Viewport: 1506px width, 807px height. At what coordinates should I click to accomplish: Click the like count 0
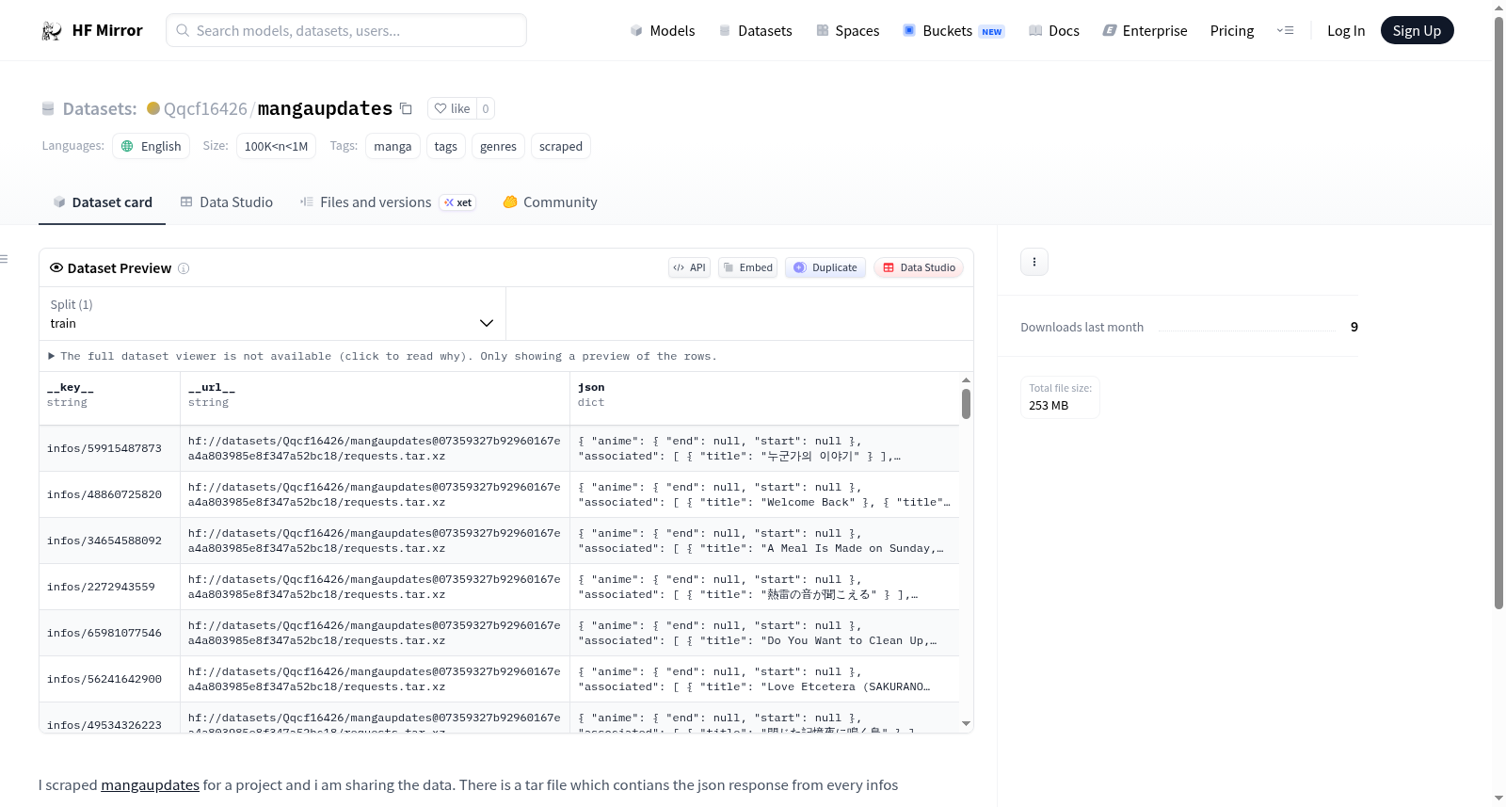tap(486, 108)
